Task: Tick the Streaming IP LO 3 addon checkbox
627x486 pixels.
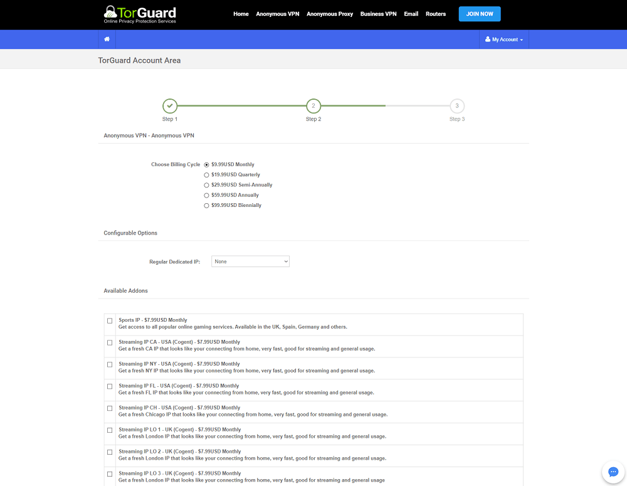Action: pyautogui.click(x=110, y=474)
